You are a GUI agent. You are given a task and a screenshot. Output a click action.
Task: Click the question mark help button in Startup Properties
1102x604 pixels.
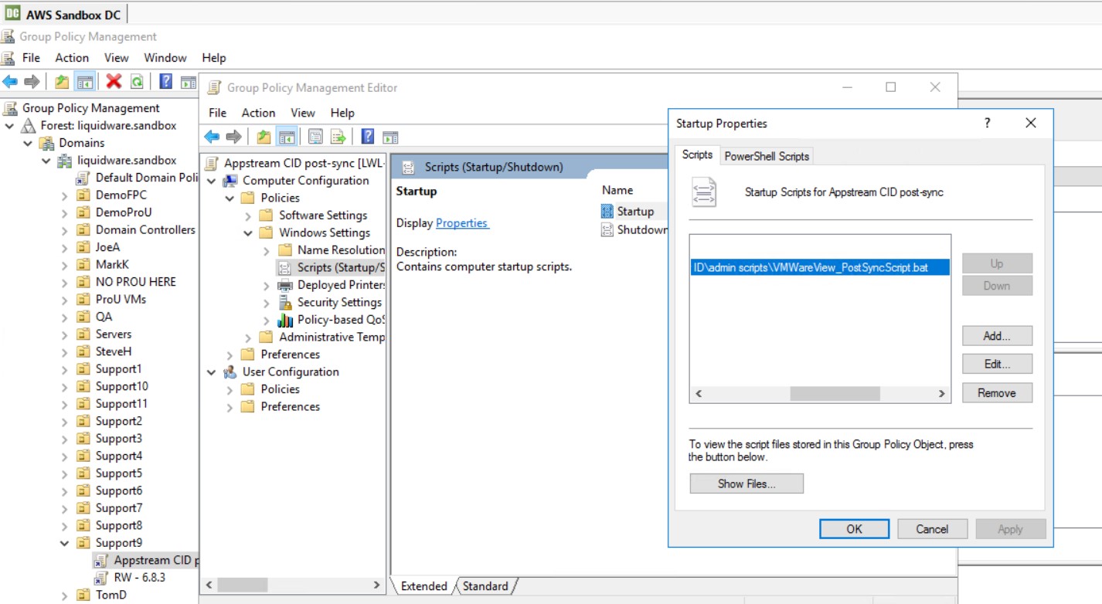coord(987,123)
